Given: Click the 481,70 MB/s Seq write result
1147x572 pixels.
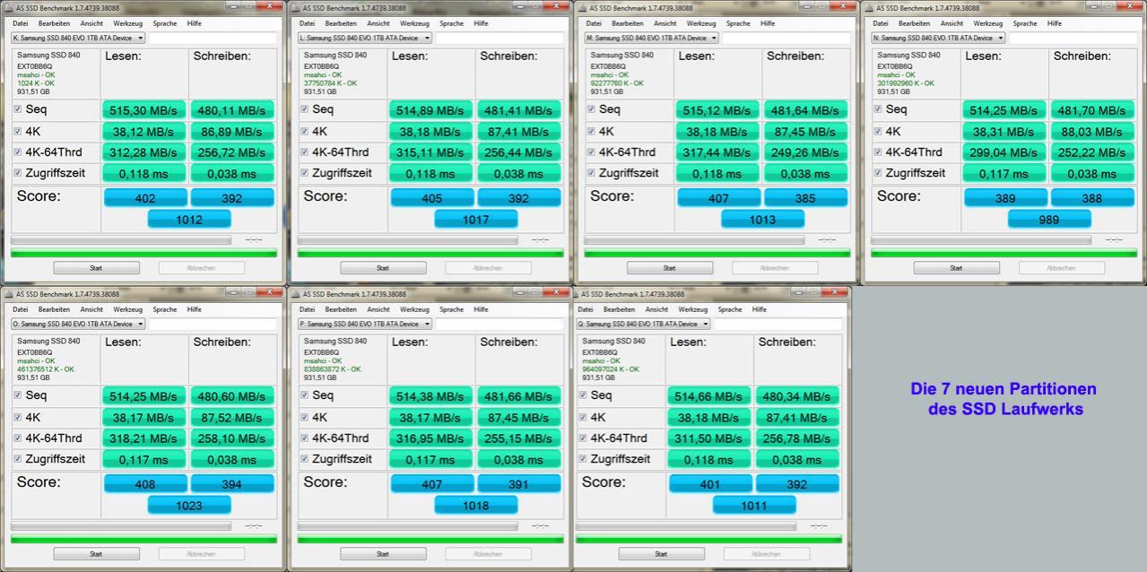Looking at the screenshot, I should tap(1092, 110).
